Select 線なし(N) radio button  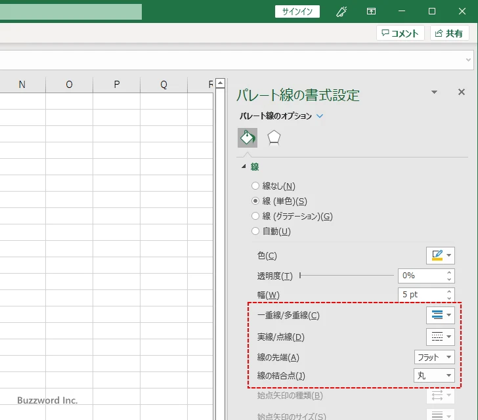tap(255, 186)
